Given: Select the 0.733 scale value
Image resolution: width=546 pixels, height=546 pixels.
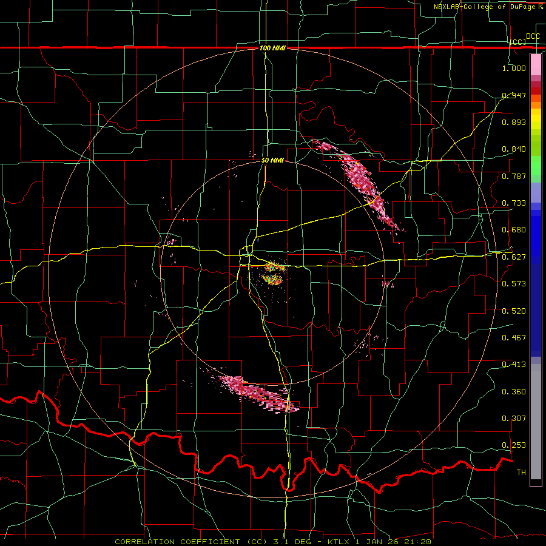Looking at the screenshot, I should (514, 203).
